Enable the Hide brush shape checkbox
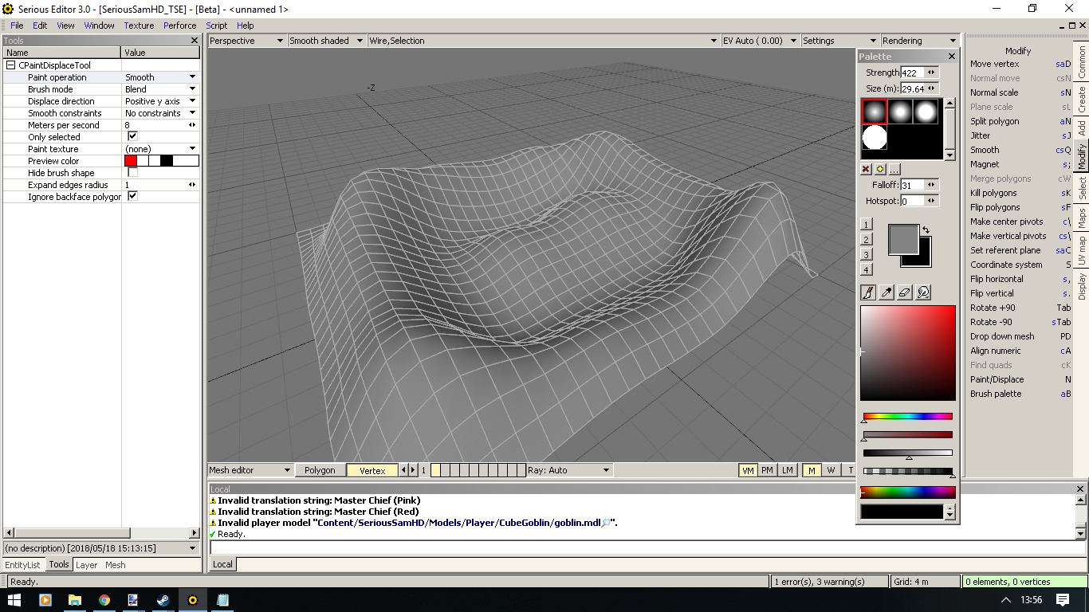The width and height of the screenshot is (1089, 612). click(132, 173)
